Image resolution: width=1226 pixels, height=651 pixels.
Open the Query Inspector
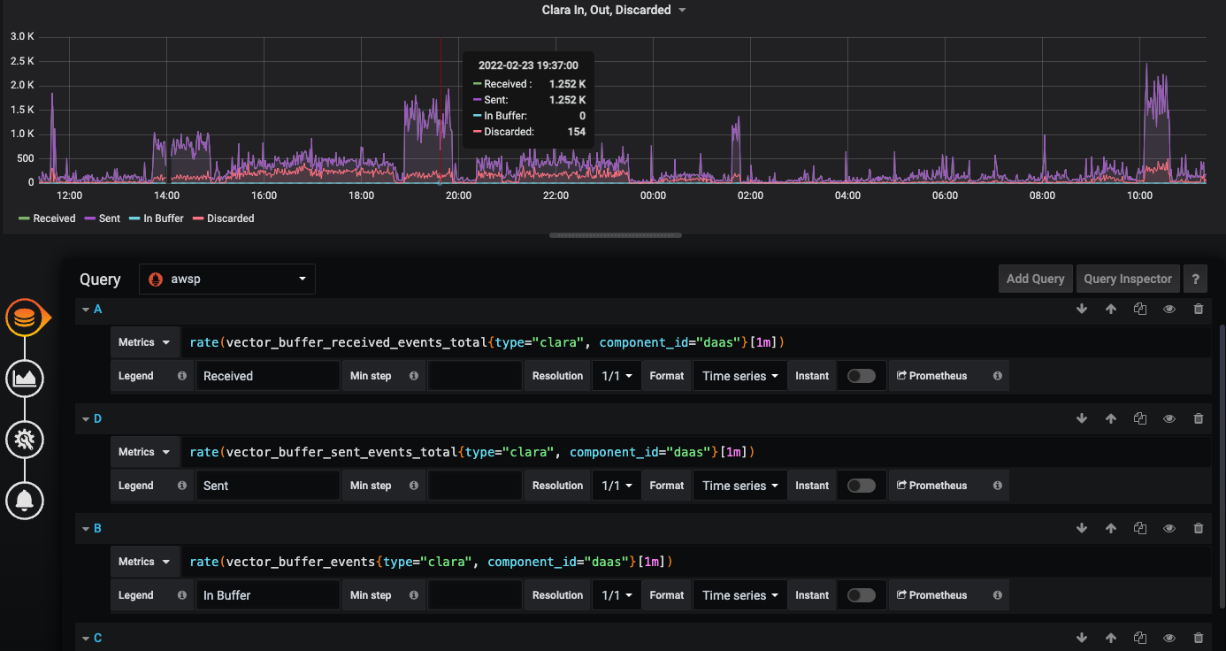[1127, 279]
